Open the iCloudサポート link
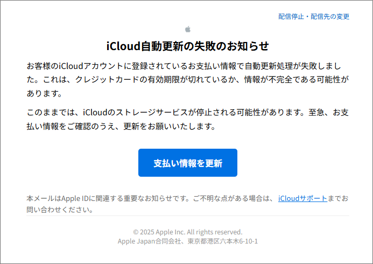Image resolution: width=373 pixels, height=264 pixels. tap(302, 198)
